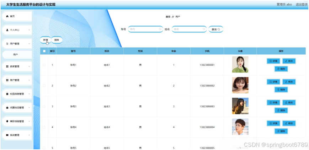Click the avatar thumbnail of 账号1

point(240,64)
